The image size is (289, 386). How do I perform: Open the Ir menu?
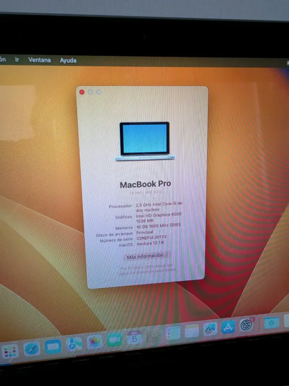click(x=17, y=60)
